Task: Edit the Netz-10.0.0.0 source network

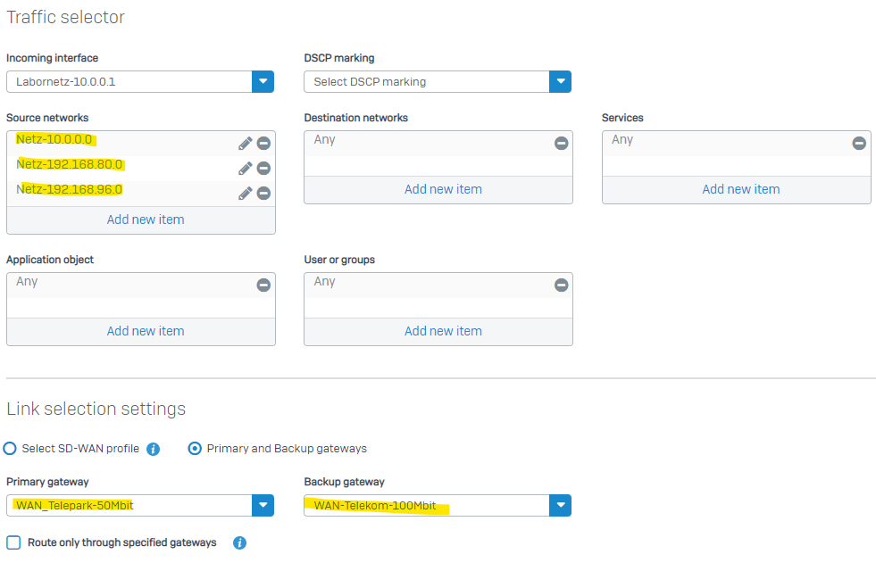Action: 246,144
